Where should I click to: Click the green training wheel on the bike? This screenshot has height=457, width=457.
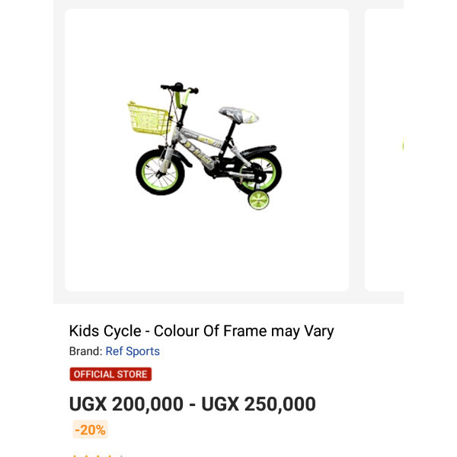[x=258, y=200]
